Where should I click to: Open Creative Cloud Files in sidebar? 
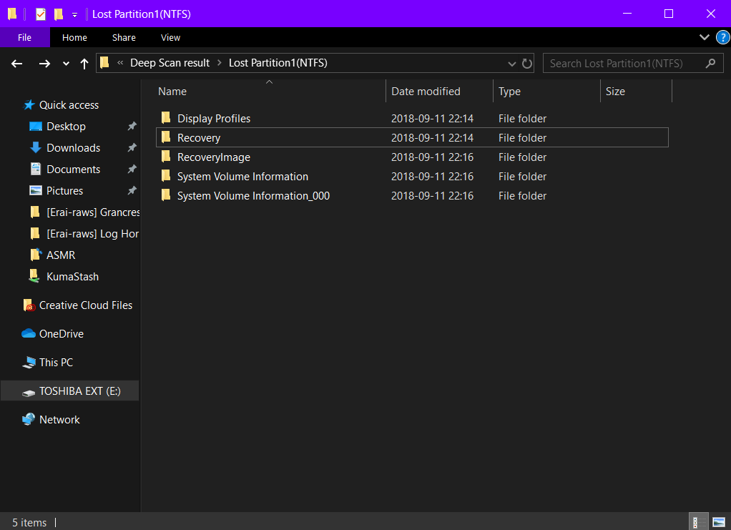[86, 305]
